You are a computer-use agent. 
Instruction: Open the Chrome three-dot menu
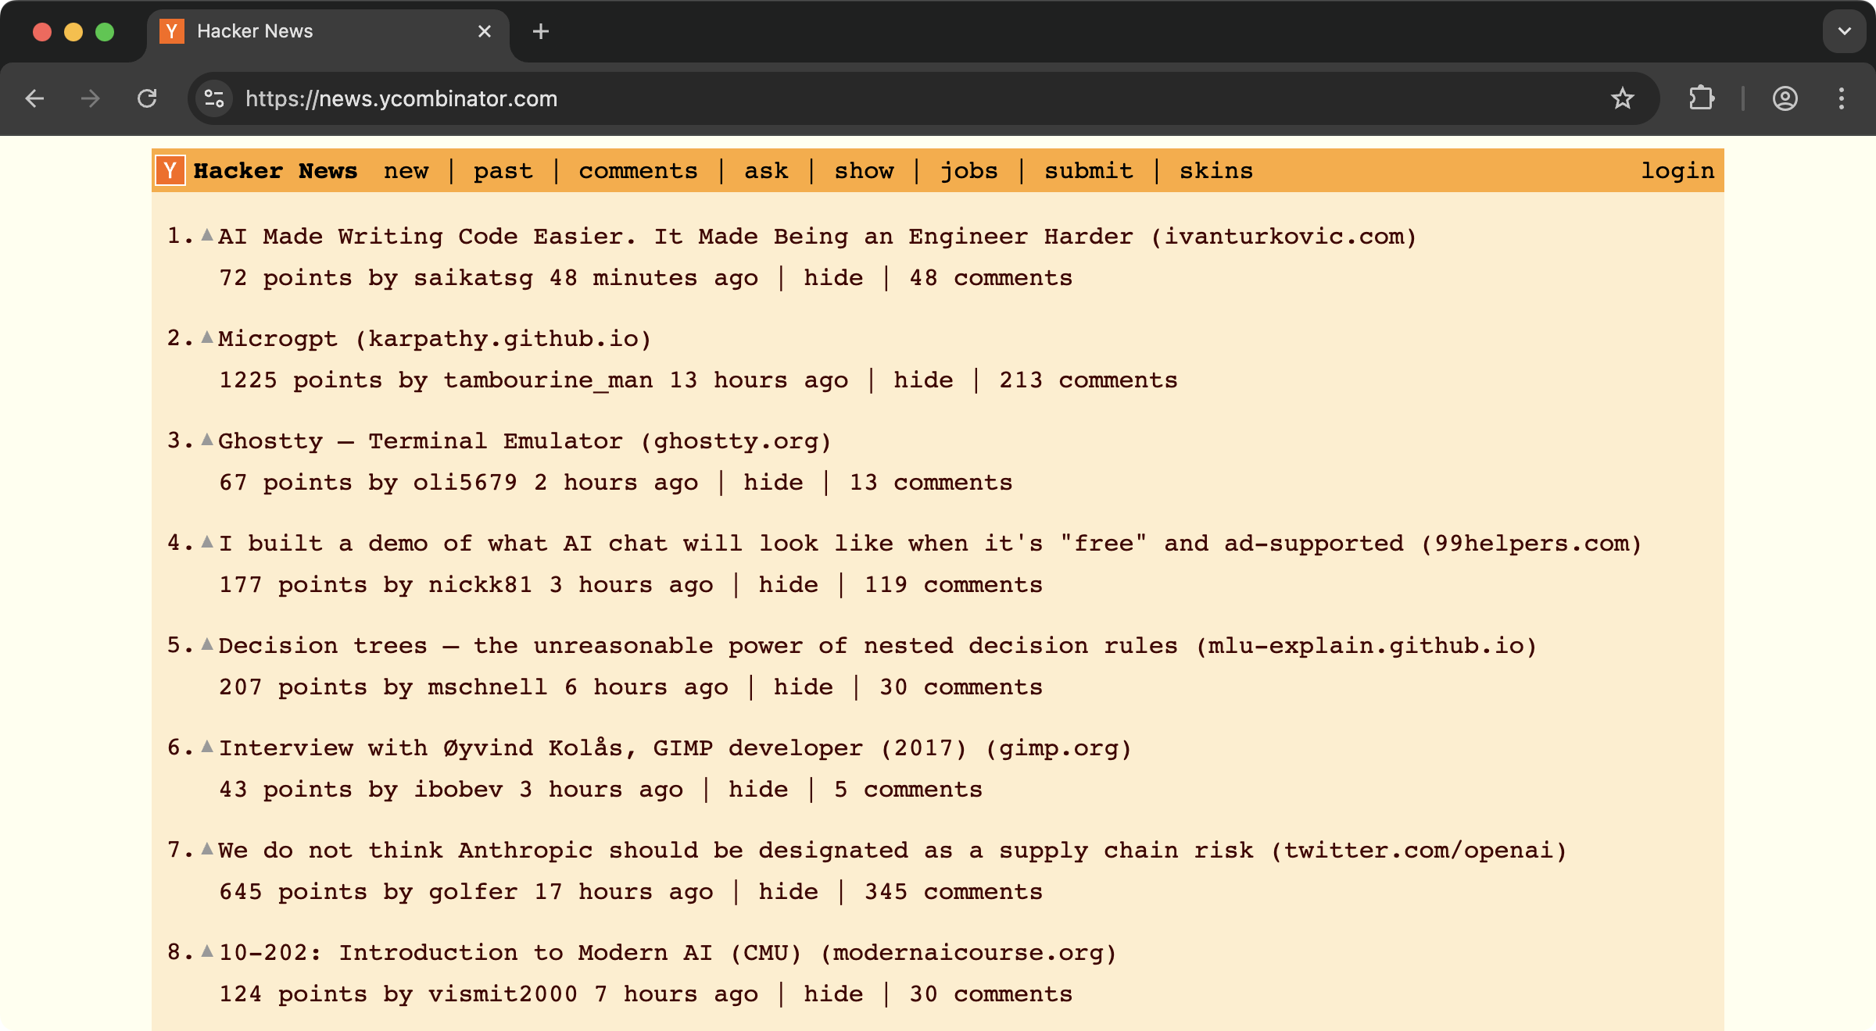1842,98
